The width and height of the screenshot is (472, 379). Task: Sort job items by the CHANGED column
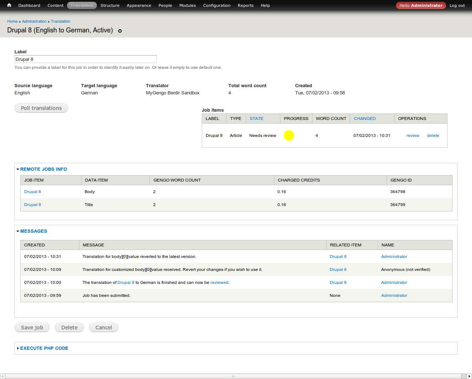(365, 118)
